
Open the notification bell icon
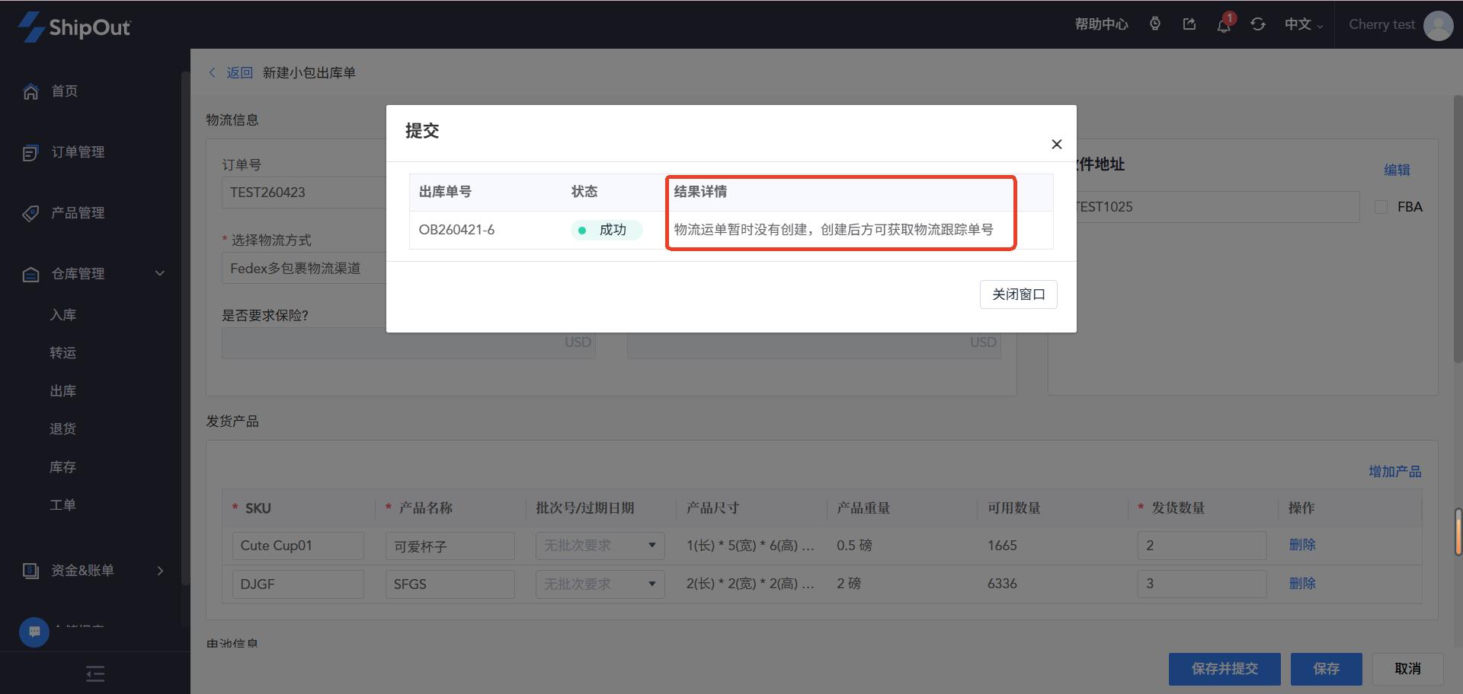point(1224,25)
